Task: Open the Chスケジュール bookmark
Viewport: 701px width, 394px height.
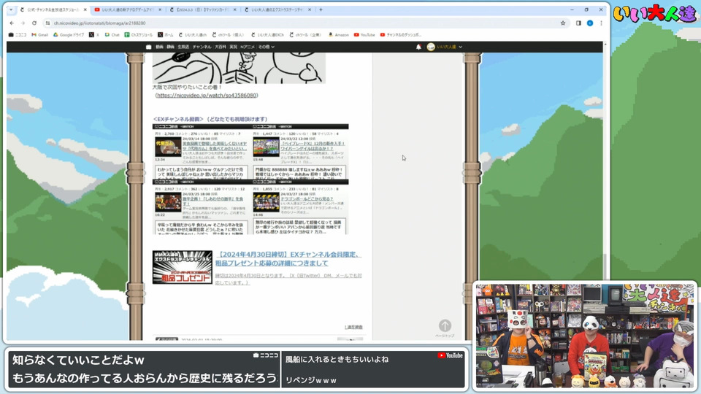Action: pyautogui.click(x=139, y=34)
